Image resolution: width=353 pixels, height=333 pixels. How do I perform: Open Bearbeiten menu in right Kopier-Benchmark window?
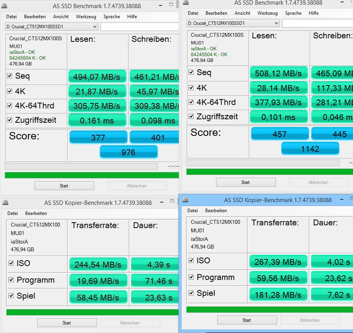216,211
